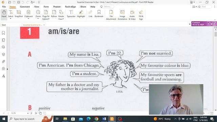Open the File menu
This screenshot has height=122, width=217.
(4, 7)
